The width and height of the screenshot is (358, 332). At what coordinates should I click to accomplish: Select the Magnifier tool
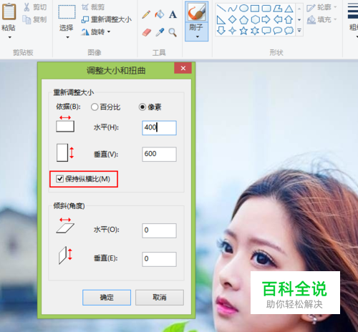click(173, 32)
